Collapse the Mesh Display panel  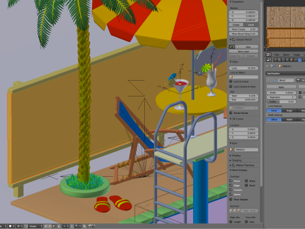click(x=231, y=170)
